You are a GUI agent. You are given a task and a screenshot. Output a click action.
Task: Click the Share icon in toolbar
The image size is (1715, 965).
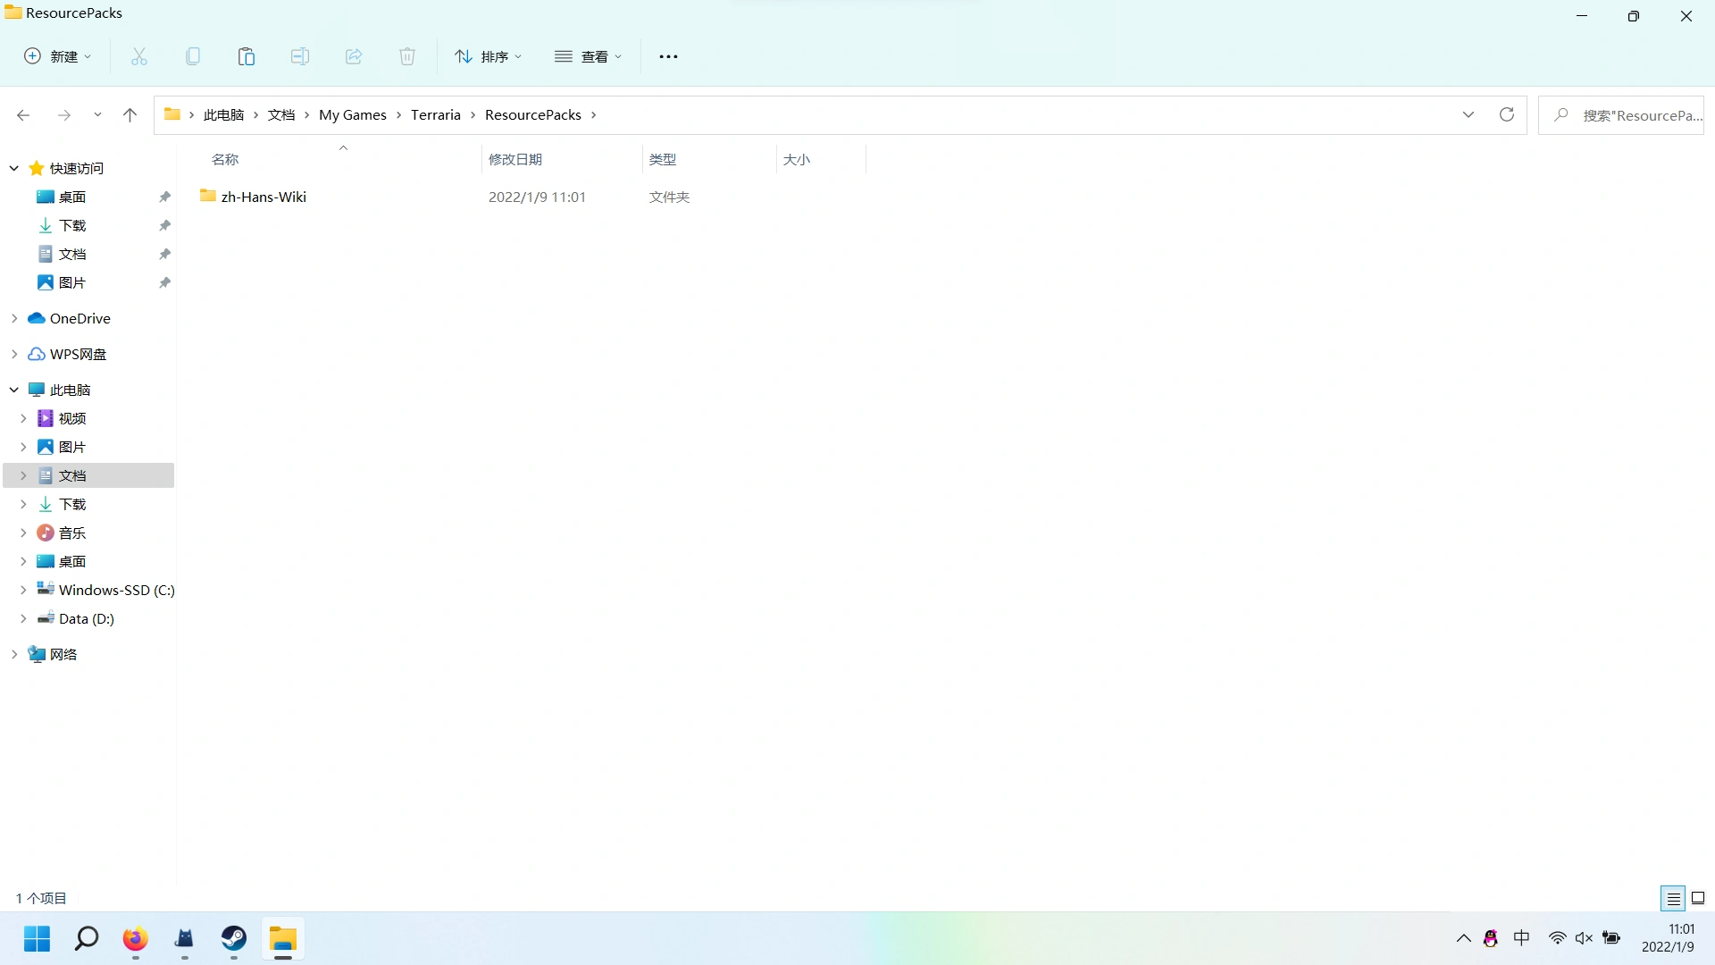(354, 56)
